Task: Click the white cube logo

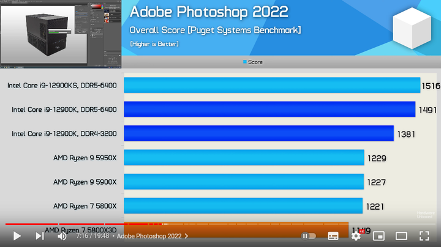Action: (412, 28)
